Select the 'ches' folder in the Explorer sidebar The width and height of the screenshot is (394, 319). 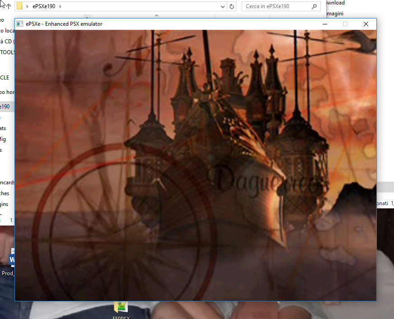[x=5, y=193]
